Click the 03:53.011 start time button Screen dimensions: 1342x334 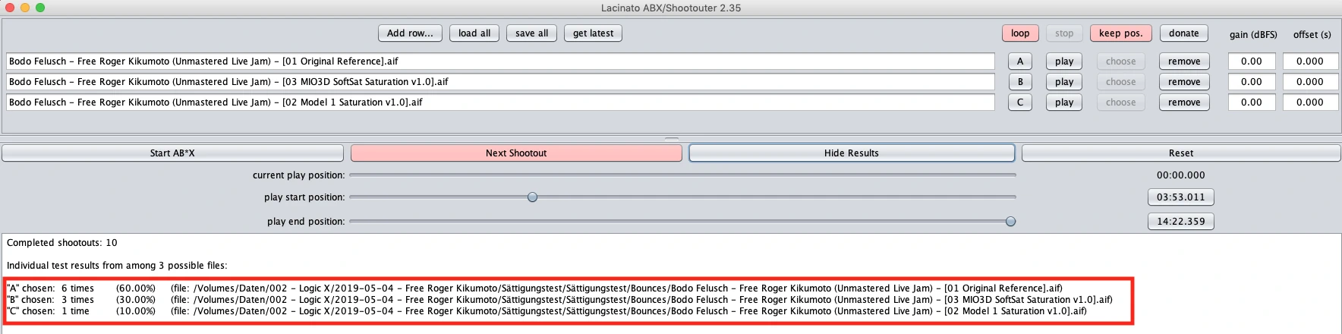click(1180, 197)
